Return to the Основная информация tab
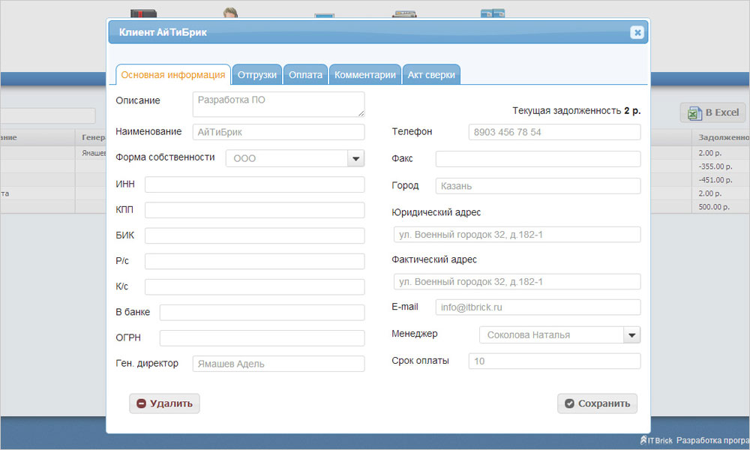Image resolution: width=750 pixels, height=450 pixels. point(173,75)
